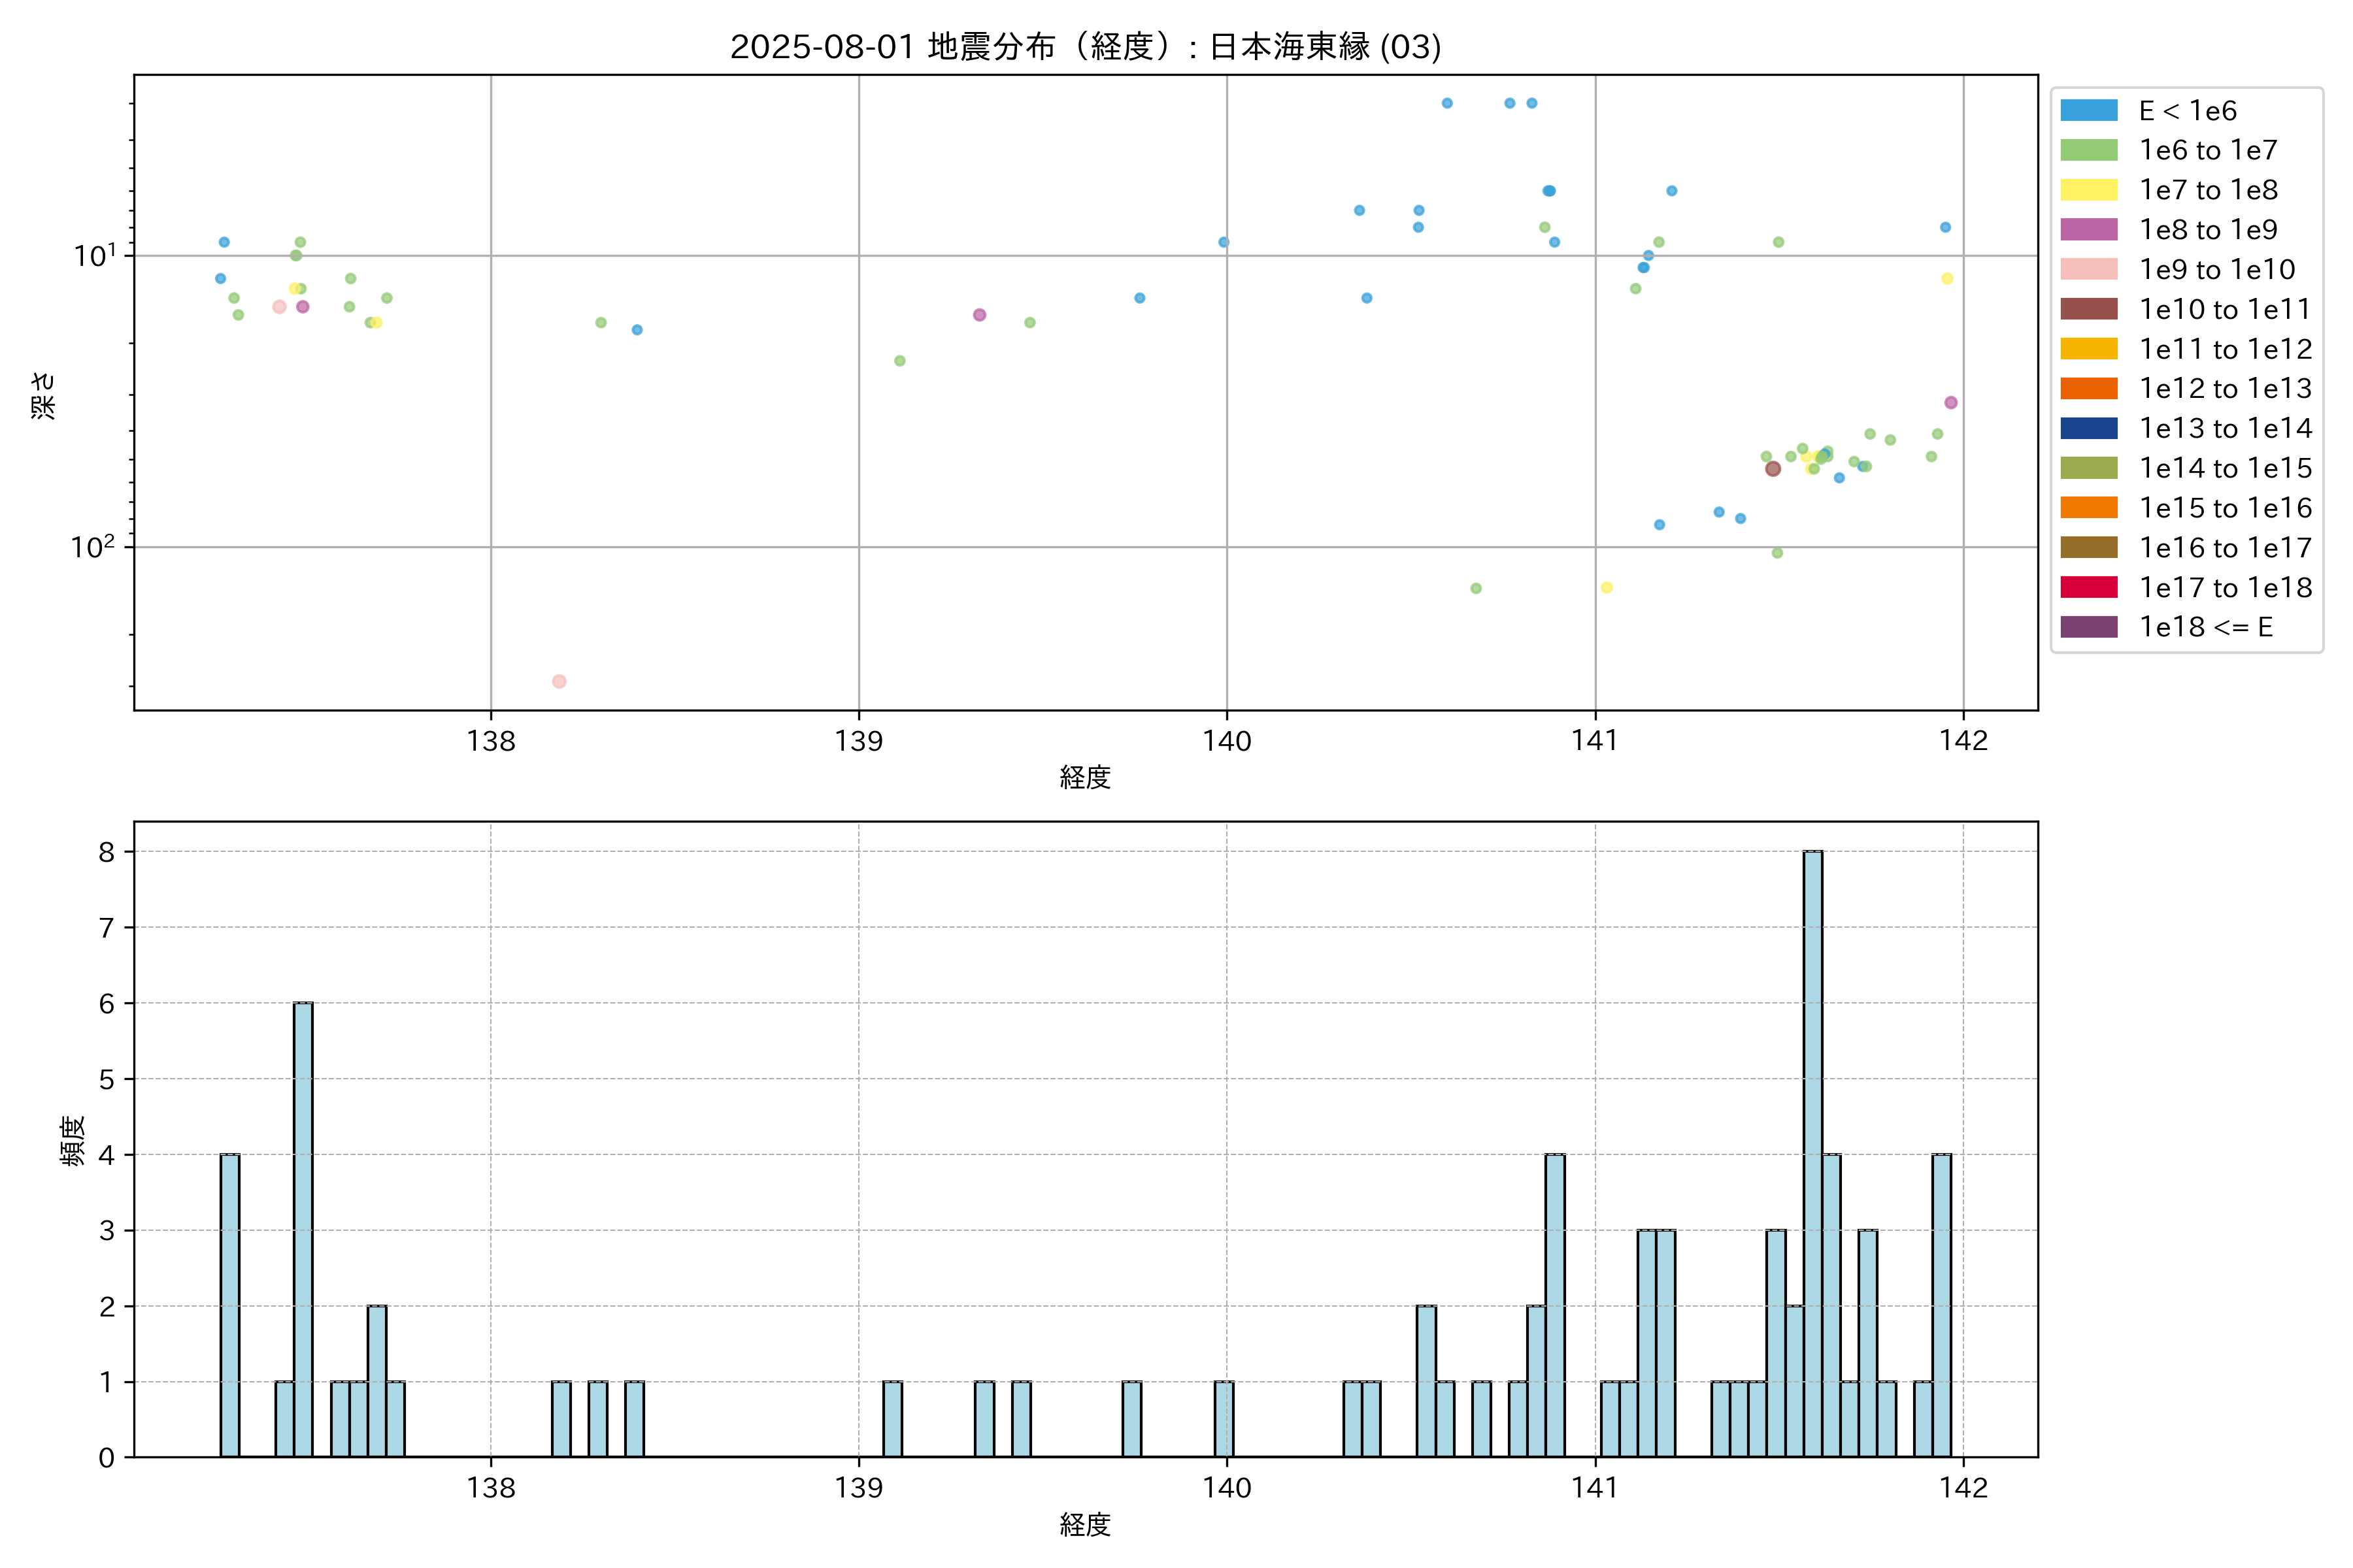Image resolution: width=2353 pixels, height=1568 pixels.
Task: Click the '140' tick label on histogram axis
Action: (x=1227, y=1488)
